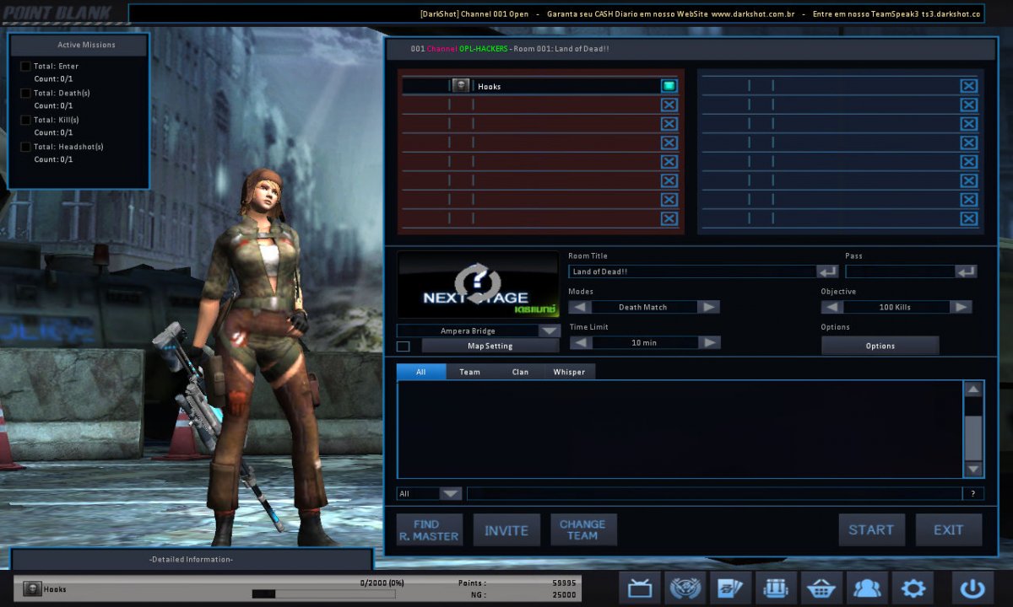
Task: Toggle the Total: Kill(s) mission checkbox
Action: point(25,120)
